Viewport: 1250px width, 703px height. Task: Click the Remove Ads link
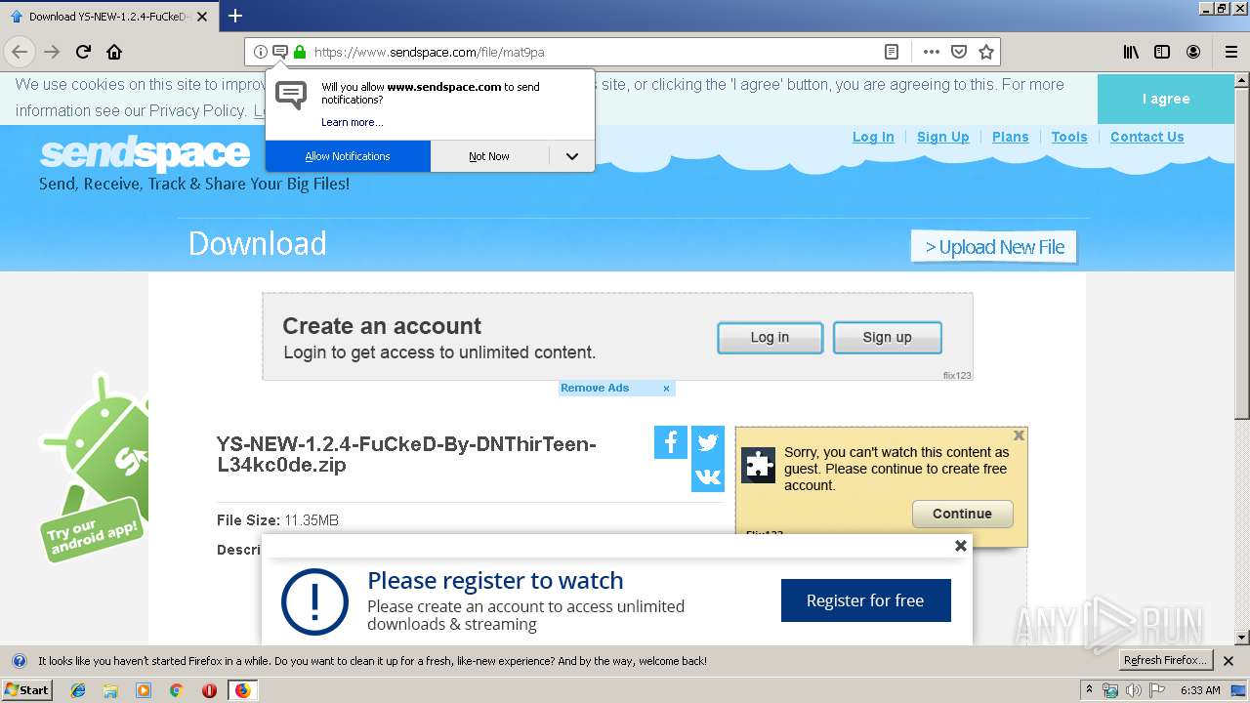595,388
